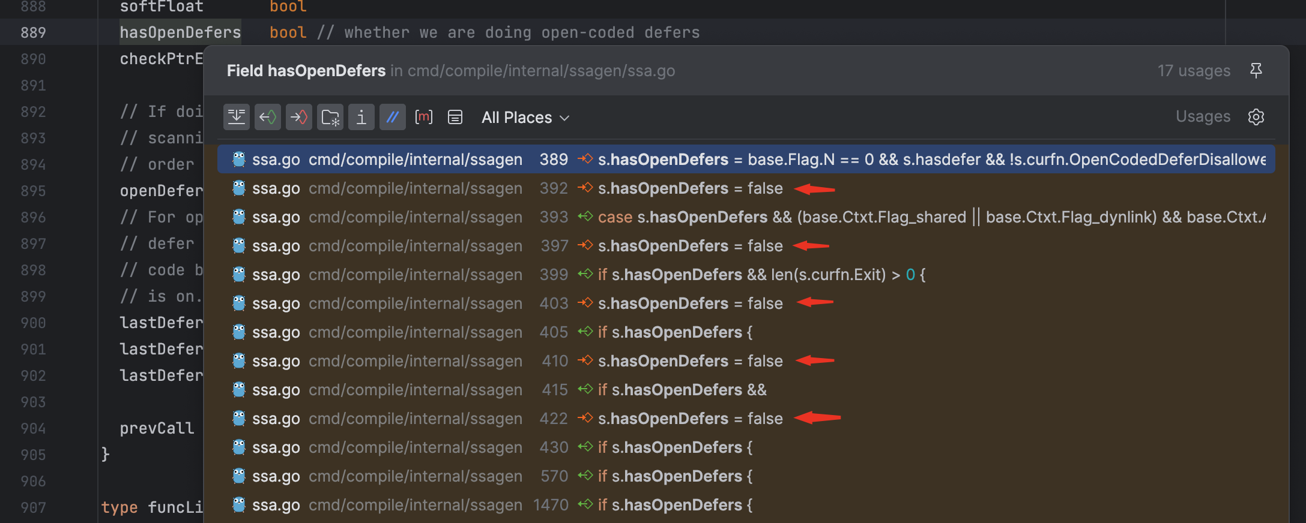Toggle show read access filter
This screenshot has width=1306, height=523.
268,117
